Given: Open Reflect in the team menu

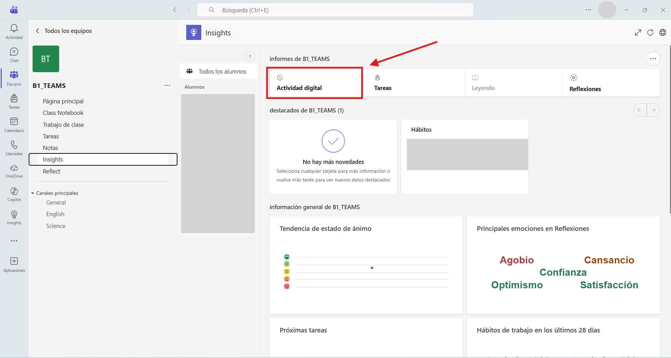Looking at the screenshot, I should (x=51, y=171).
